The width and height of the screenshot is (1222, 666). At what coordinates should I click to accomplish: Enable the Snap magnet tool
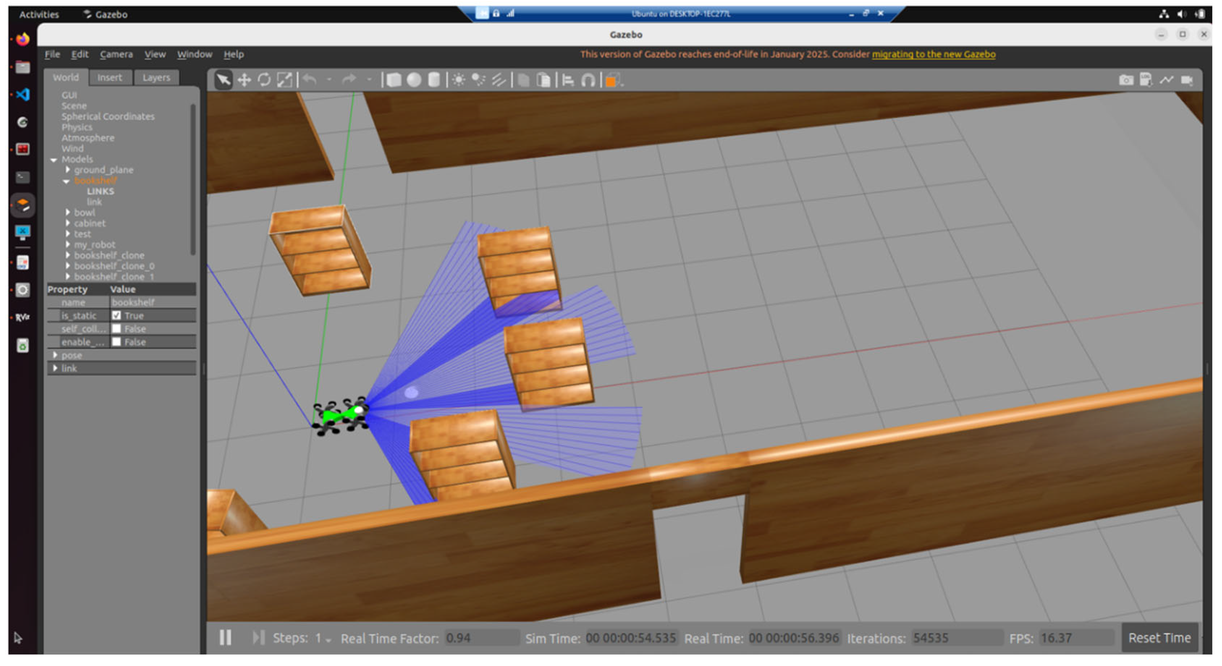588,80
